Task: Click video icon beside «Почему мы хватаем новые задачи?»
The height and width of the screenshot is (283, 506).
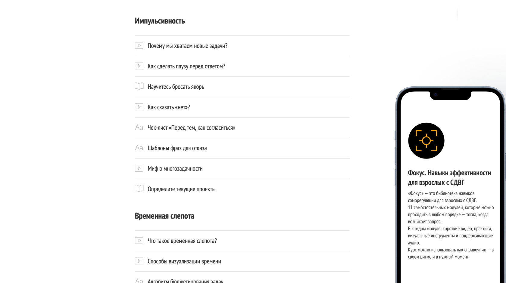Action: pos(139,46)
